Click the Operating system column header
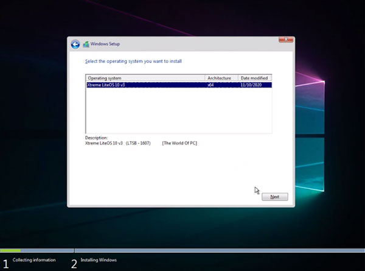 (145, 78)
